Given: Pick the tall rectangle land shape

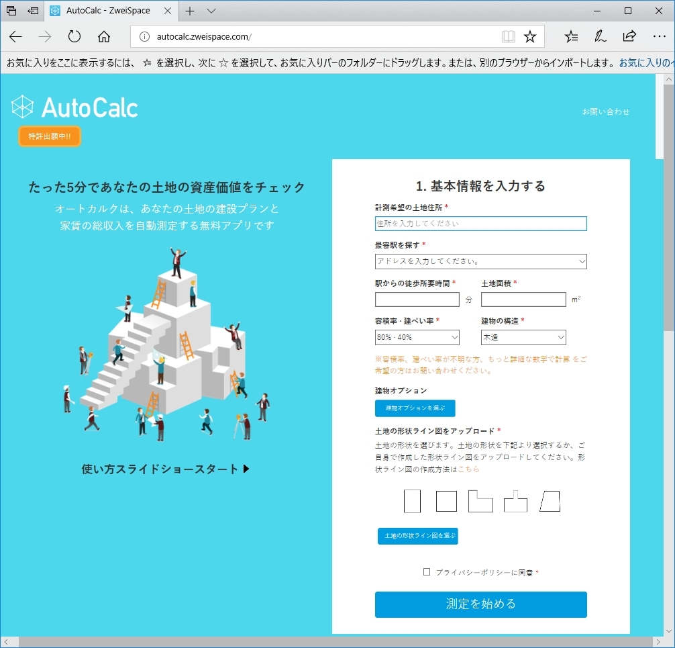Looking at the screenshot, I should (412, 501).
